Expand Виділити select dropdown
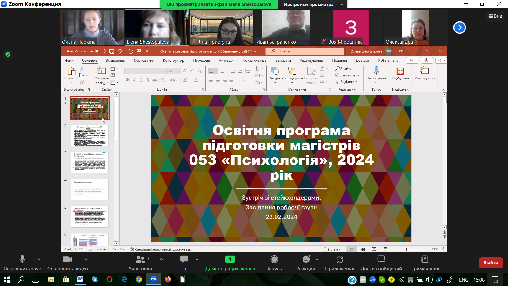Screen dimensions: 508x286 [356, 82]
